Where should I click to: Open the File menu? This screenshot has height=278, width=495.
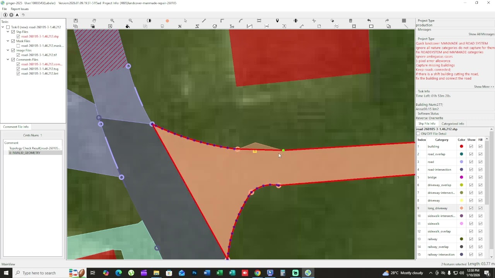click(4, 9)
